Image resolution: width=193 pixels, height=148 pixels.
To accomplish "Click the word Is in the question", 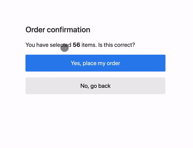I will tap(100, 45).
